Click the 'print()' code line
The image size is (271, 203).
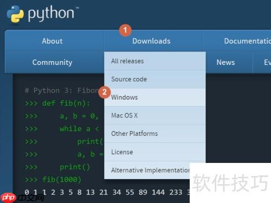[x=57, y=167]
